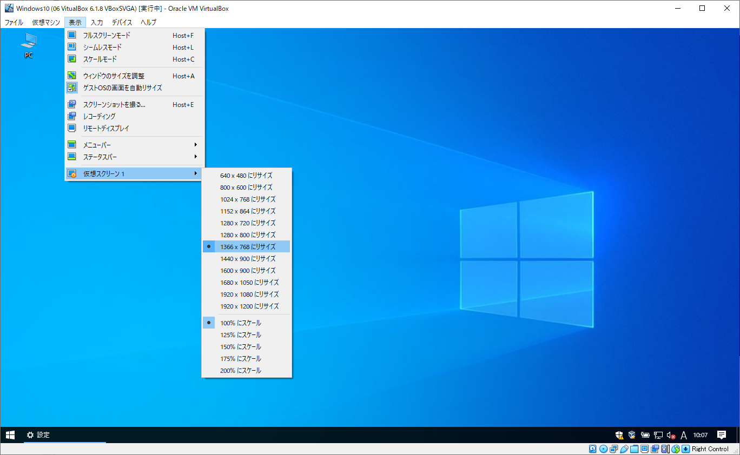Click the hard disk activity icon

tap(593, 449)
